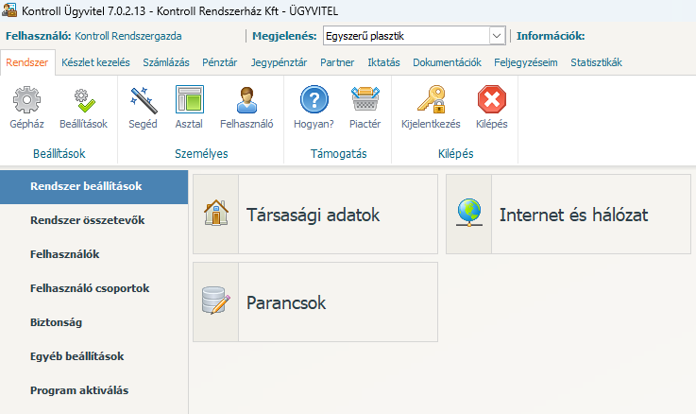696x414 pixels.
Task: Expand the Megjelenés theme dropdown
Action: [x=497, y=36]
